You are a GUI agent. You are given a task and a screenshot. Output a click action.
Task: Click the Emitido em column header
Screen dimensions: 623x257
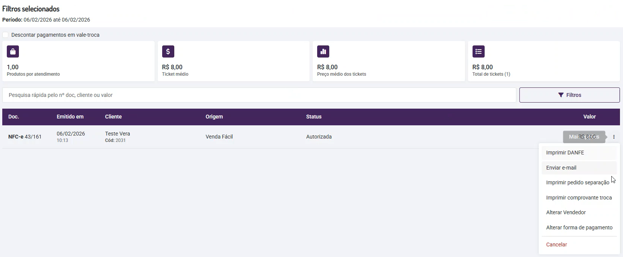pyautogui.click(x=70, y=117)
